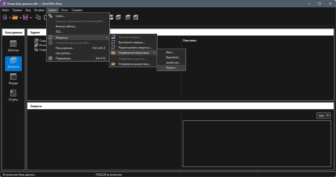Image resolution: width=336 pixels, height=177 pixels.
Task: Expand the Макросы submenu entry
Action: (78, 37)
